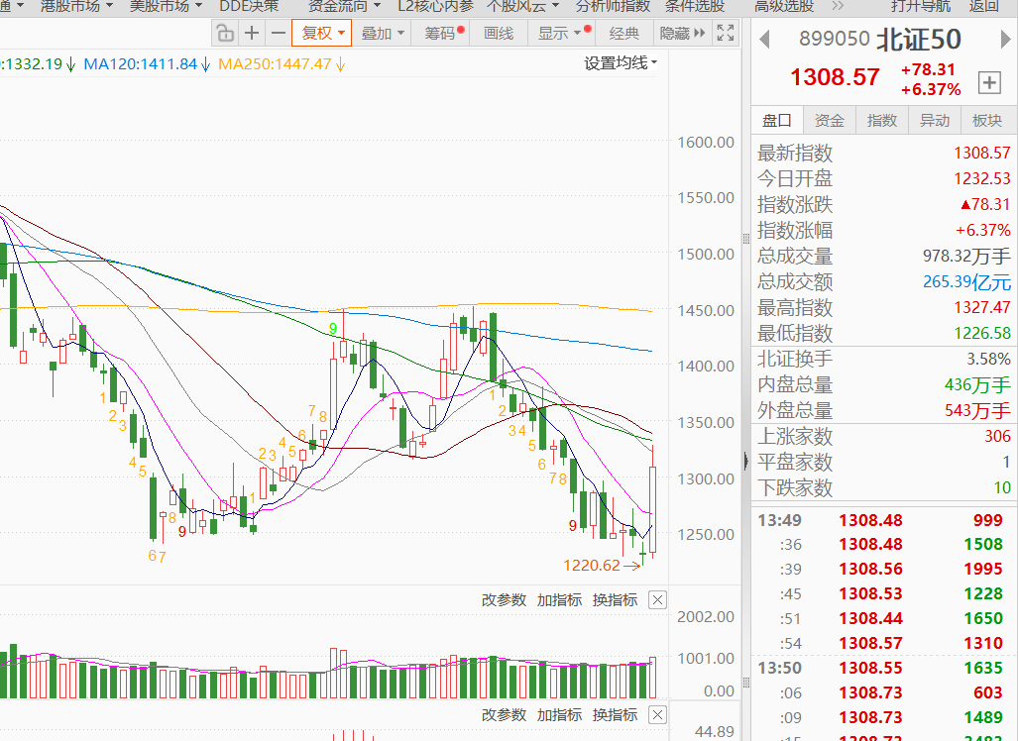Click 换指标 on volume indicator panel
Image resolution: width=1018 pixels, height=741 pixels.
[615, 599]
